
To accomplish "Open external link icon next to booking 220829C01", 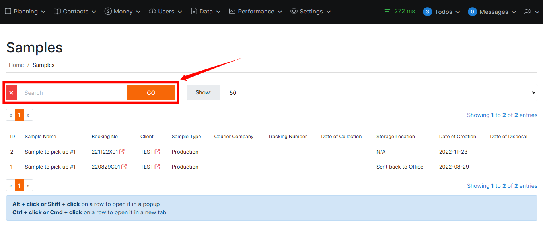I will tap(124, 167).
